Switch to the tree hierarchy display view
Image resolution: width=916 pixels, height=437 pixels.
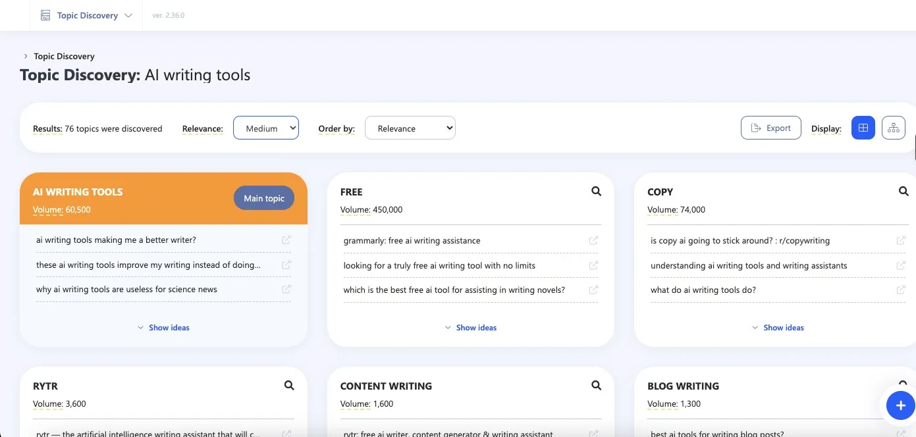(894, 128)
